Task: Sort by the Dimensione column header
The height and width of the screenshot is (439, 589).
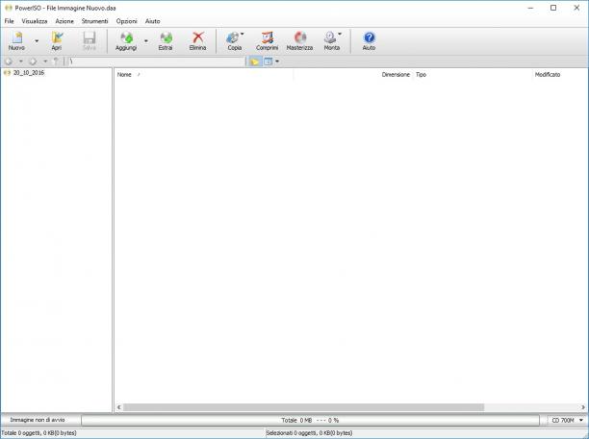Action: 352,75
